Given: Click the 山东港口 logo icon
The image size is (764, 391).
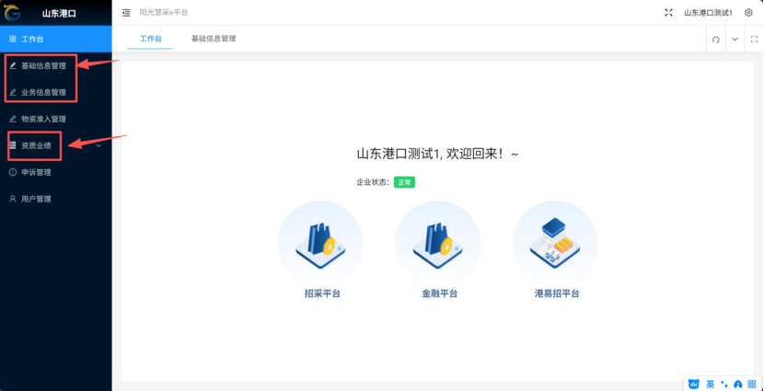Looking at the screenshot, I should coord(13,13).
